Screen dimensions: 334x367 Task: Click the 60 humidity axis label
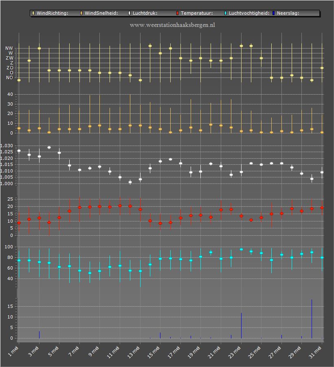10,268
